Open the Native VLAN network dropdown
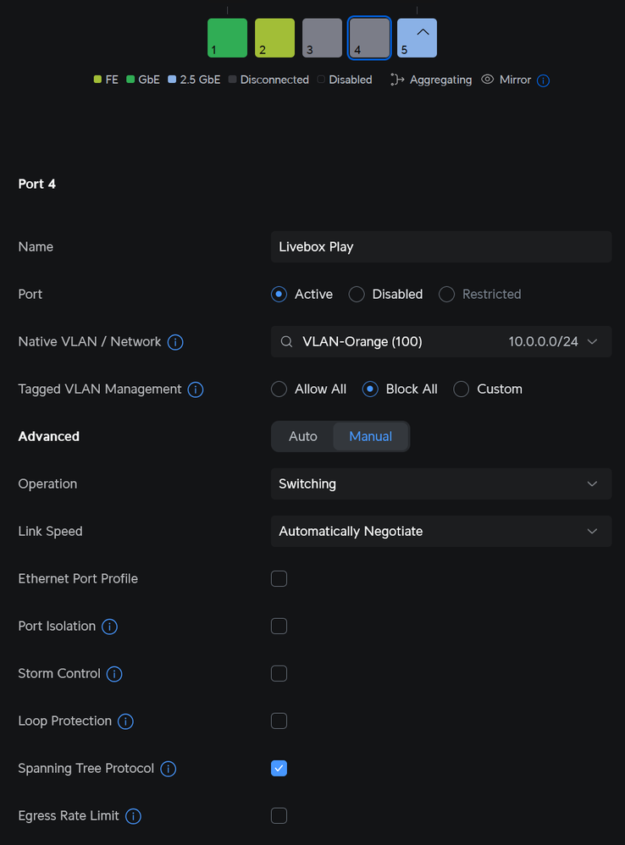The height and width of the screenshot is (845, 625). click(x=440, y=342)
